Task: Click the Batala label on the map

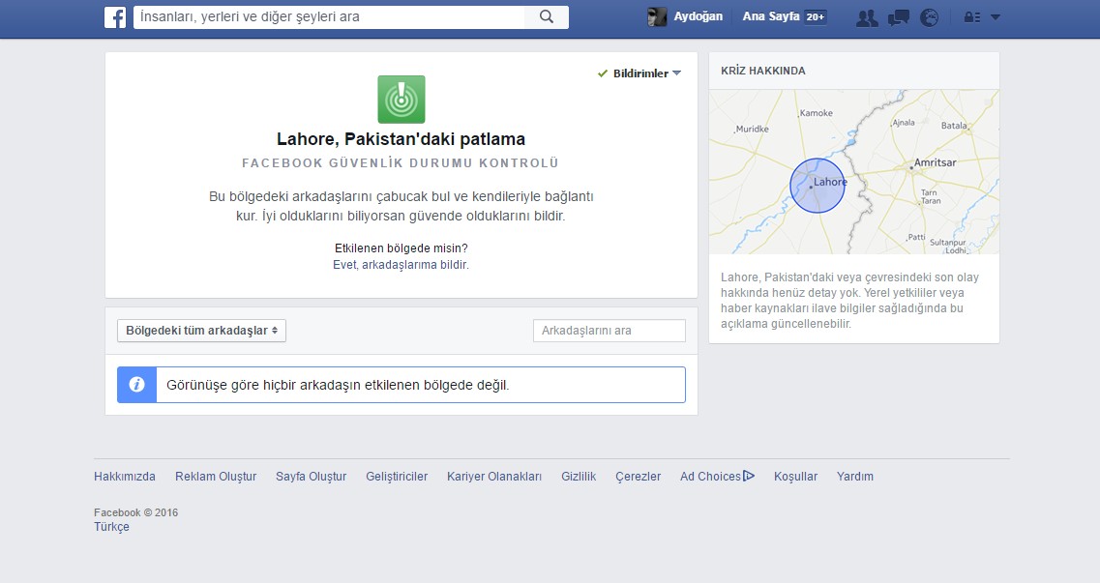Action: [953, 126]
